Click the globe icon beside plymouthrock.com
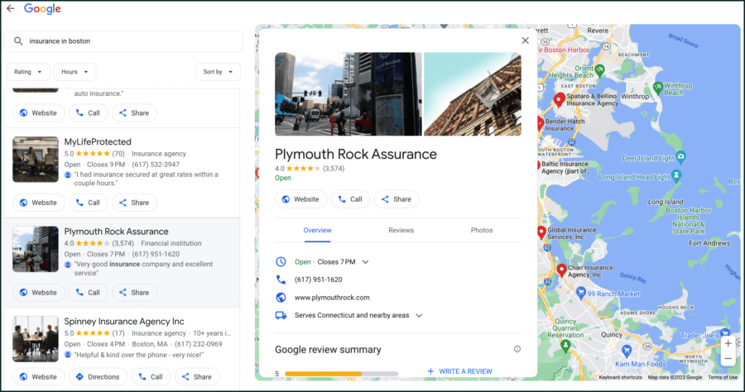Screen dimensions: 745x392 pyautogui.click(x=281, y=298)
